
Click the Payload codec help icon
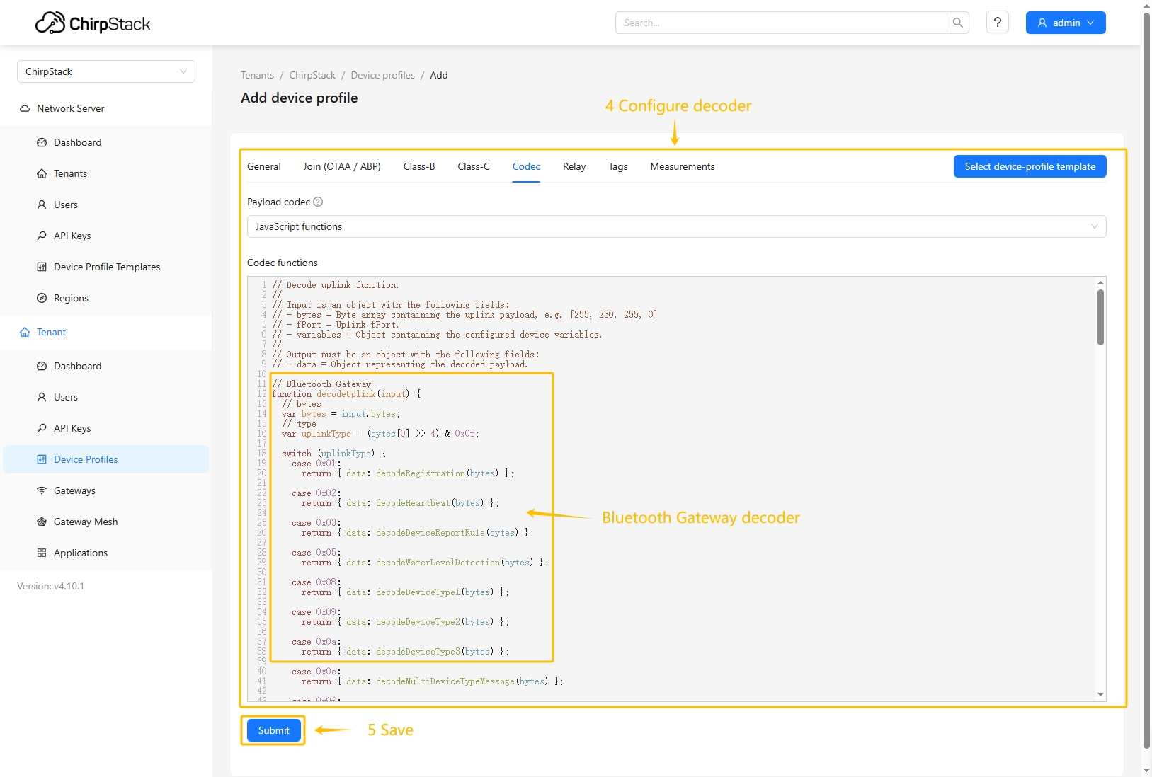pos(318,202)
